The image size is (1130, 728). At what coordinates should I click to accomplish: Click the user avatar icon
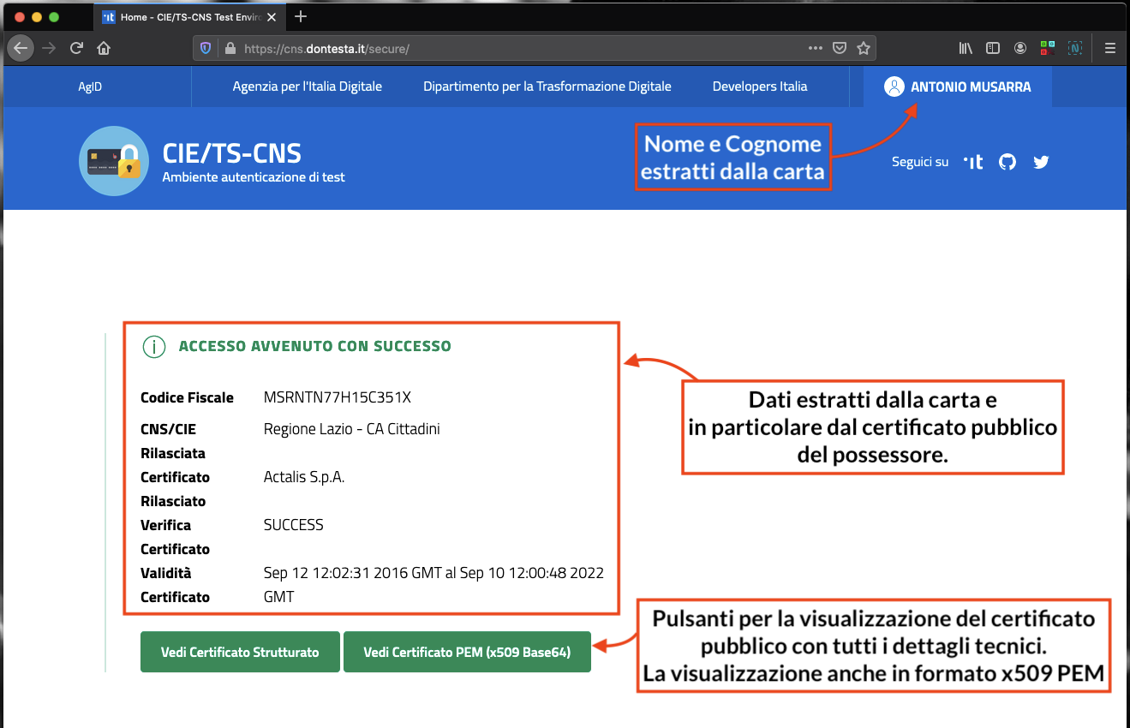[x=894, y=87]
